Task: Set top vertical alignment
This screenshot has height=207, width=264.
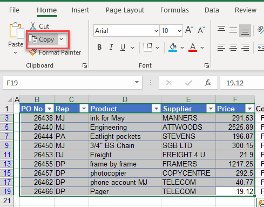Action: point(221,29)
